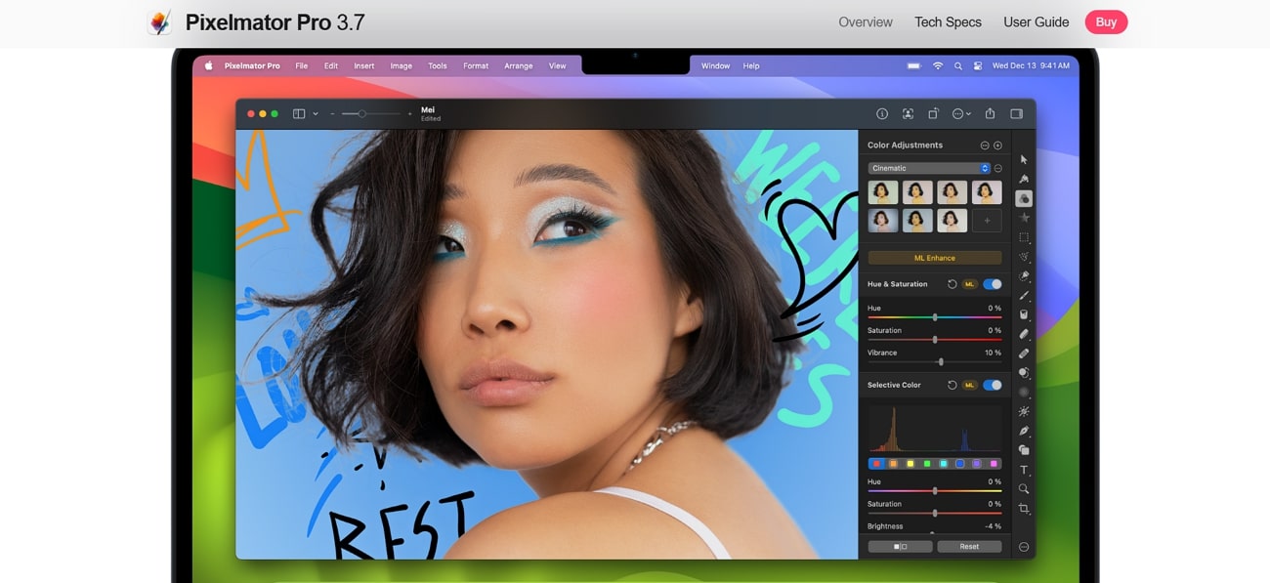Click the ML Enhance button
This screenshot has height=583, width=1270.
pos(935,258)
